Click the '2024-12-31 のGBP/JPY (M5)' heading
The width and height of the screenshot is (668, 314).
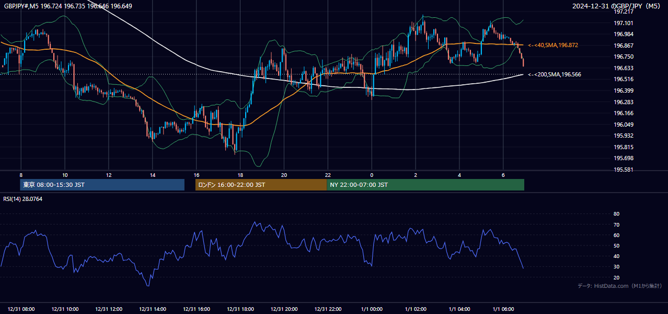[617, 6]
